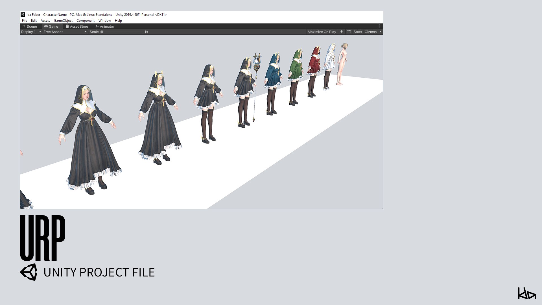
Task: Open the Component menu
Action: [x=85, y=21]
